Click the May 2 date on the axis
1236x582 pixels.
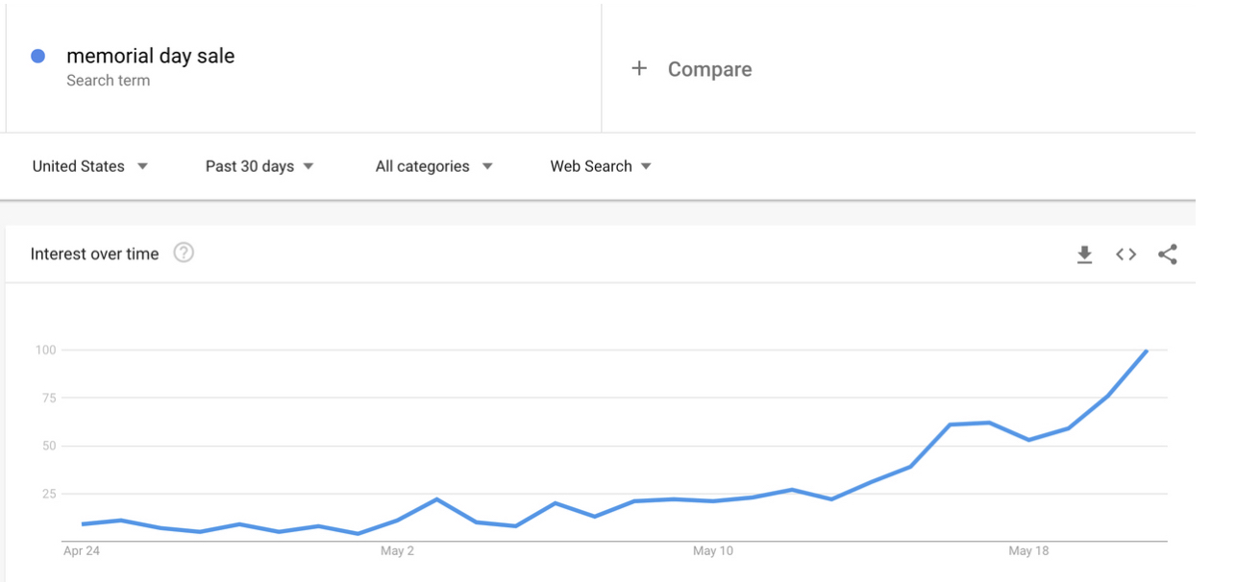(397, 551)
